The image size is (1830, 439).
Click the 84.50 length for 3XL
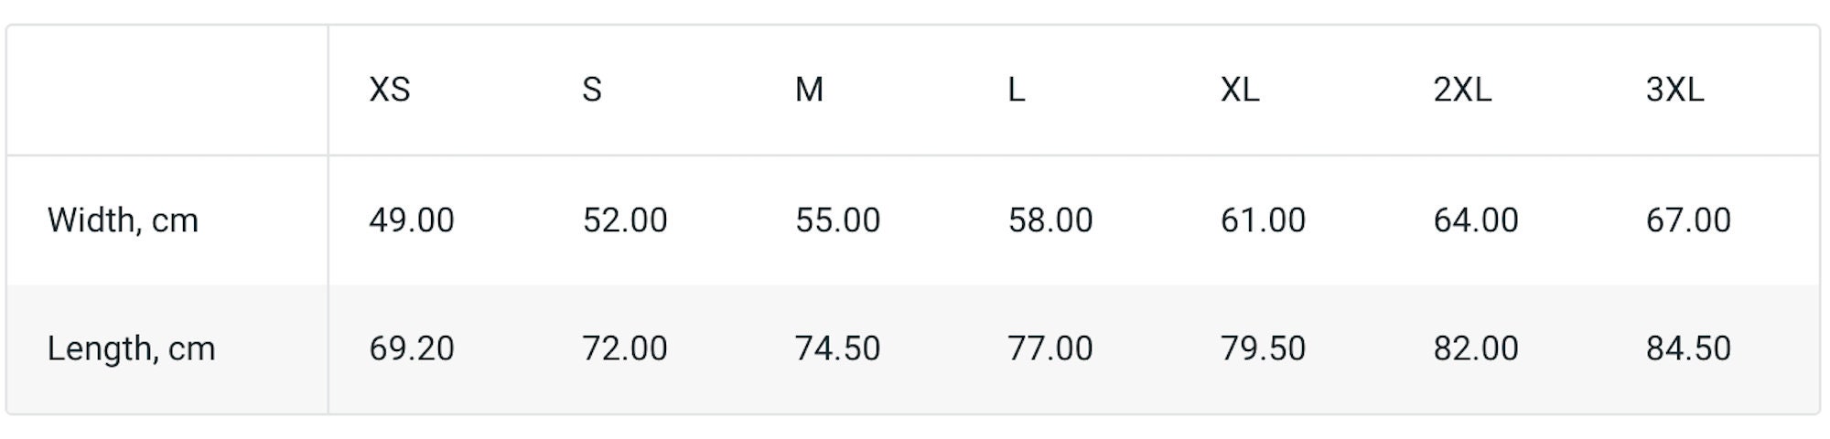tap(1688, 348)
